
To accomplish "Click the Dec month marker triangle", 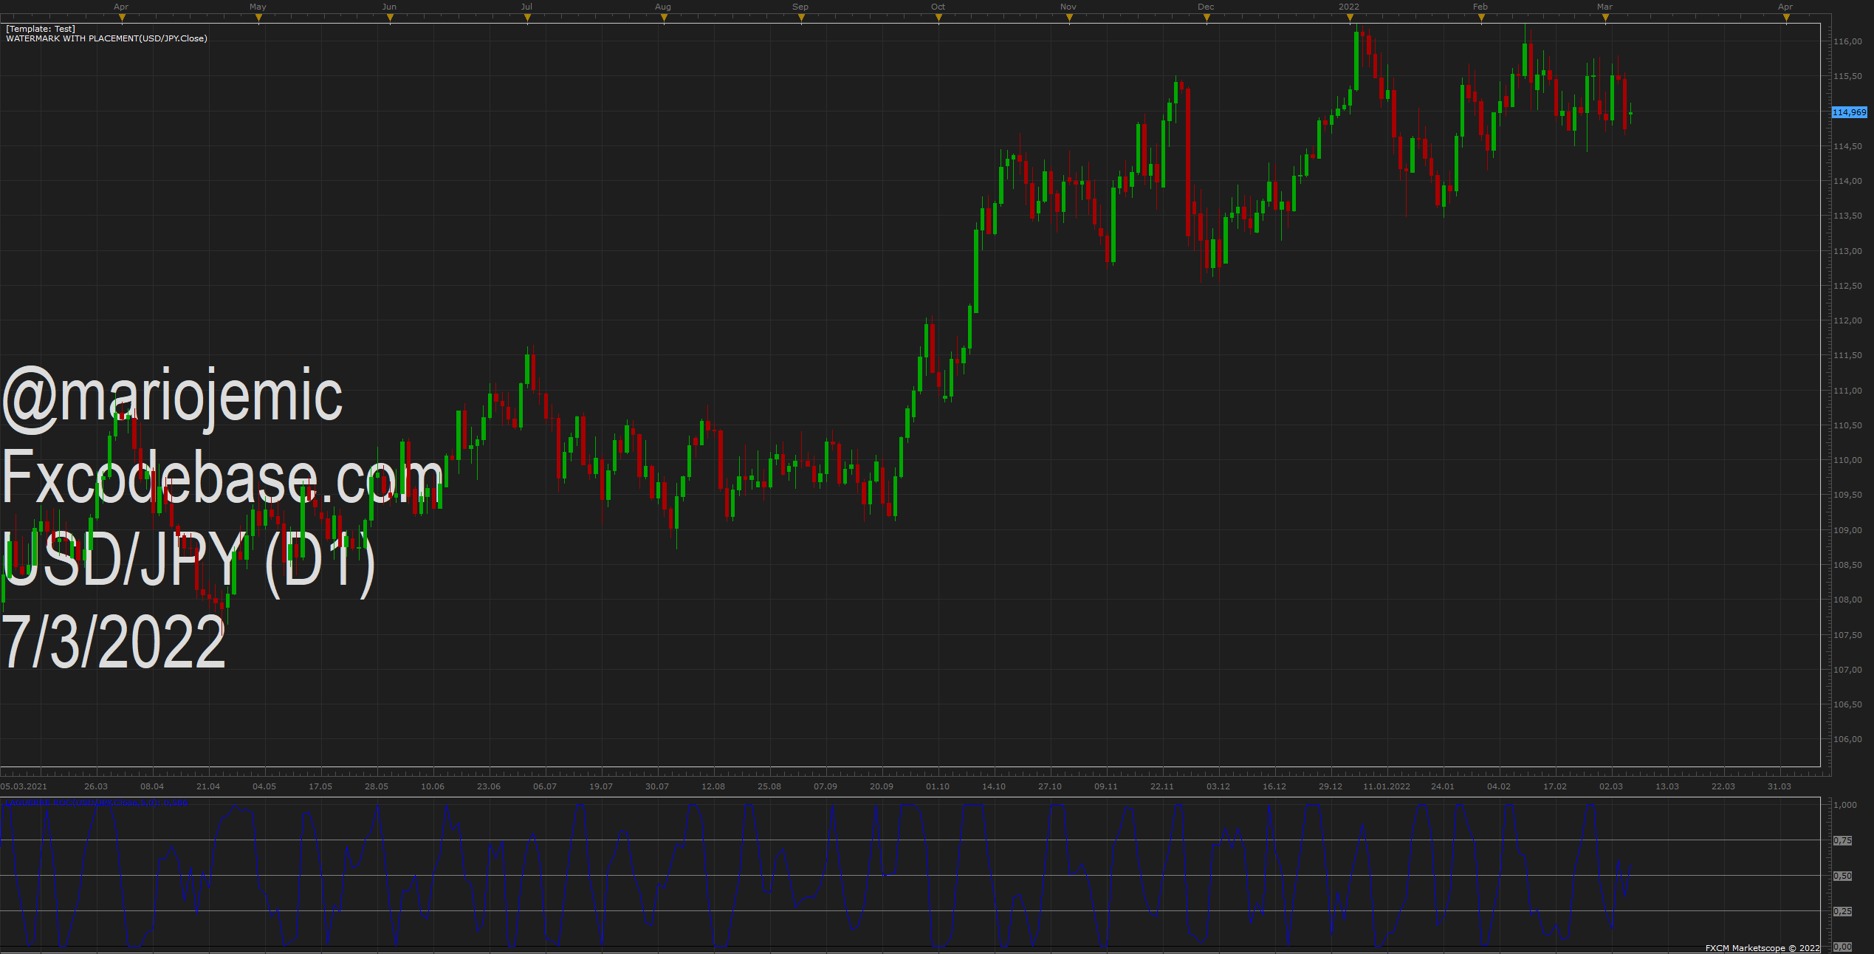I will click(1207, 18).
